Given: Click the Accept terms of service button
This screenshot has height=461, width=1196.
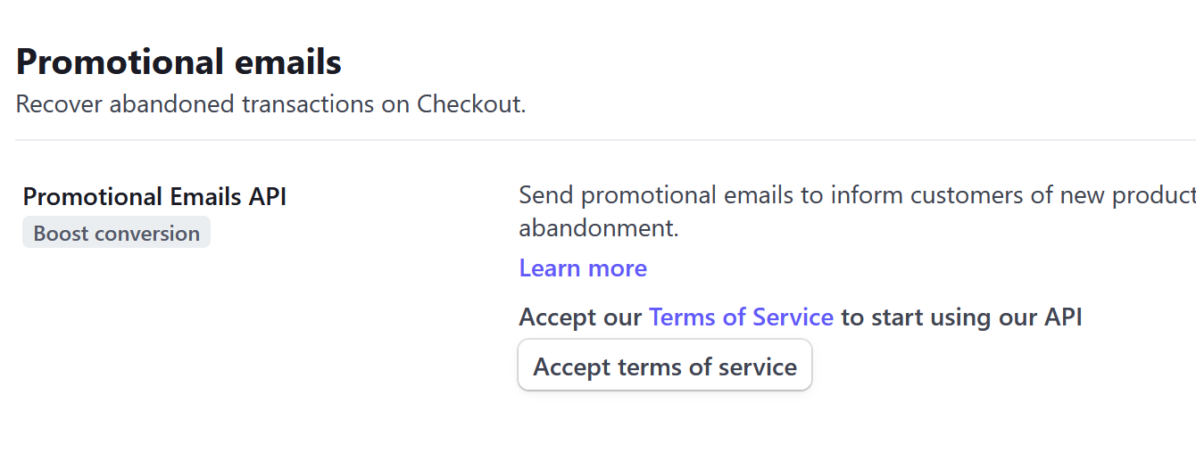Looking at the screenshot, I should click(665, 366).
